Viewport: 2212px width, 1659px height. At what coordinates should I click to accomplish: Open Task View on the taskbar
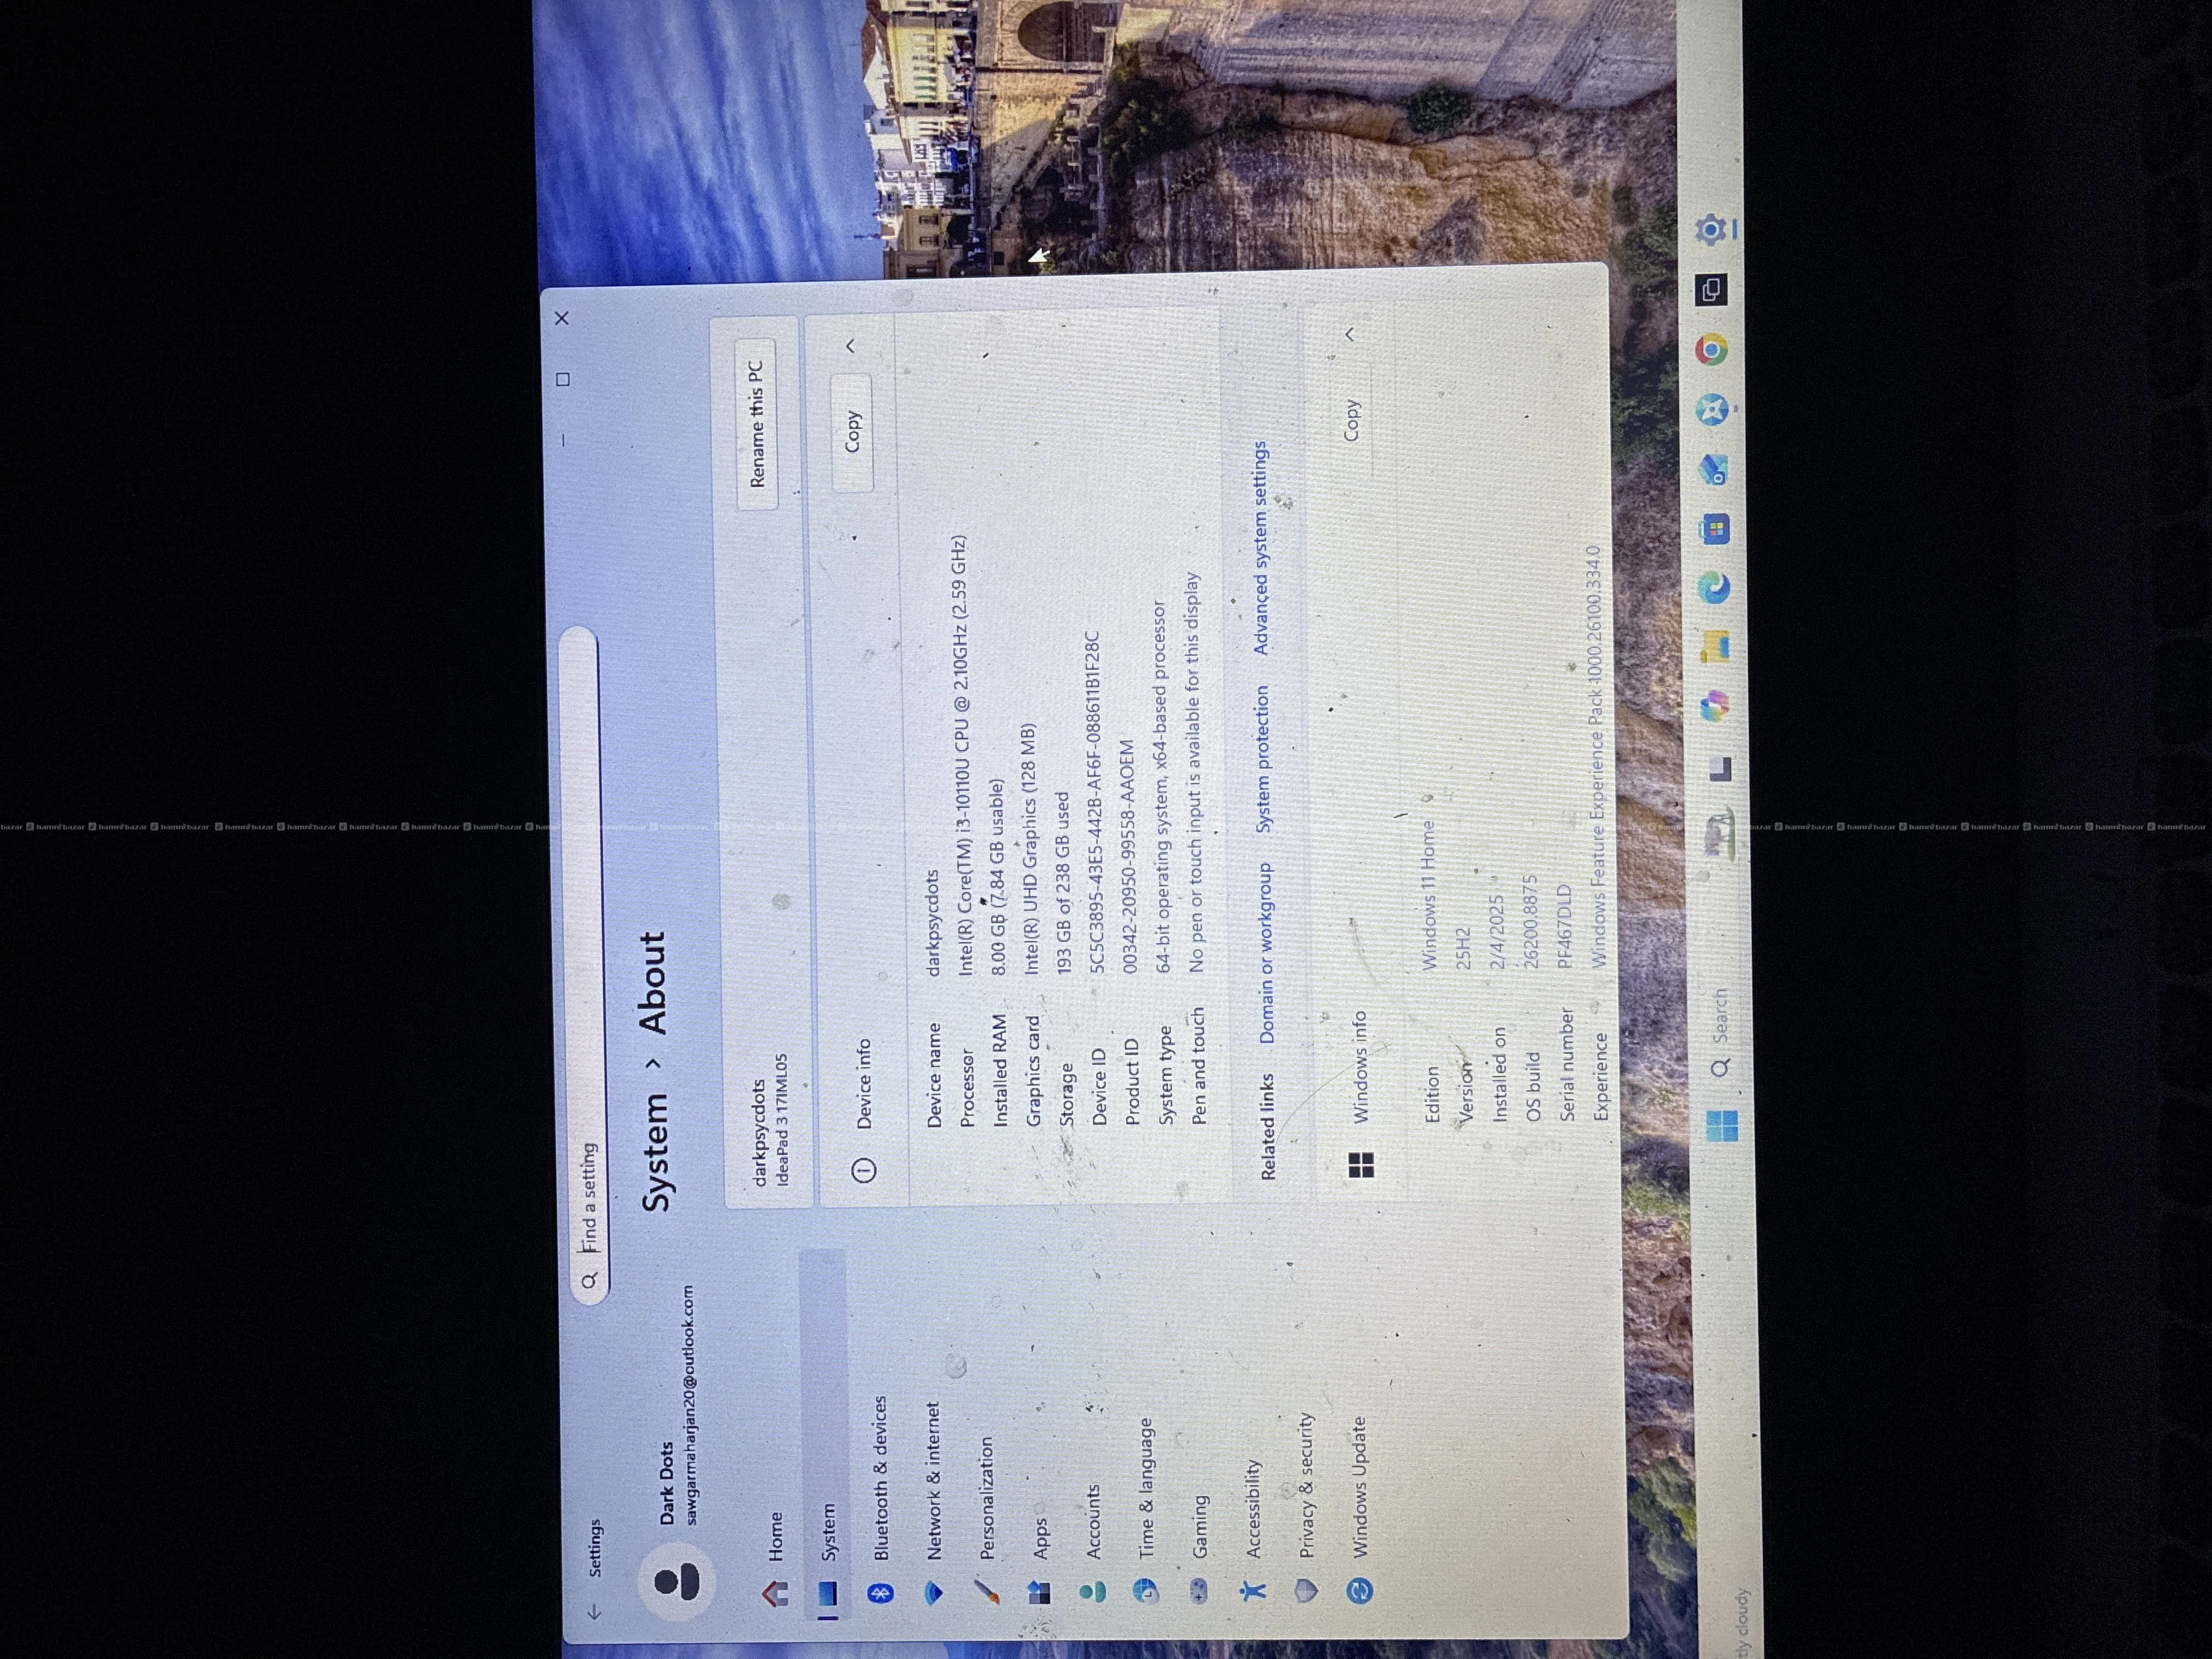pyautogui.click(x=1720, y=769)
